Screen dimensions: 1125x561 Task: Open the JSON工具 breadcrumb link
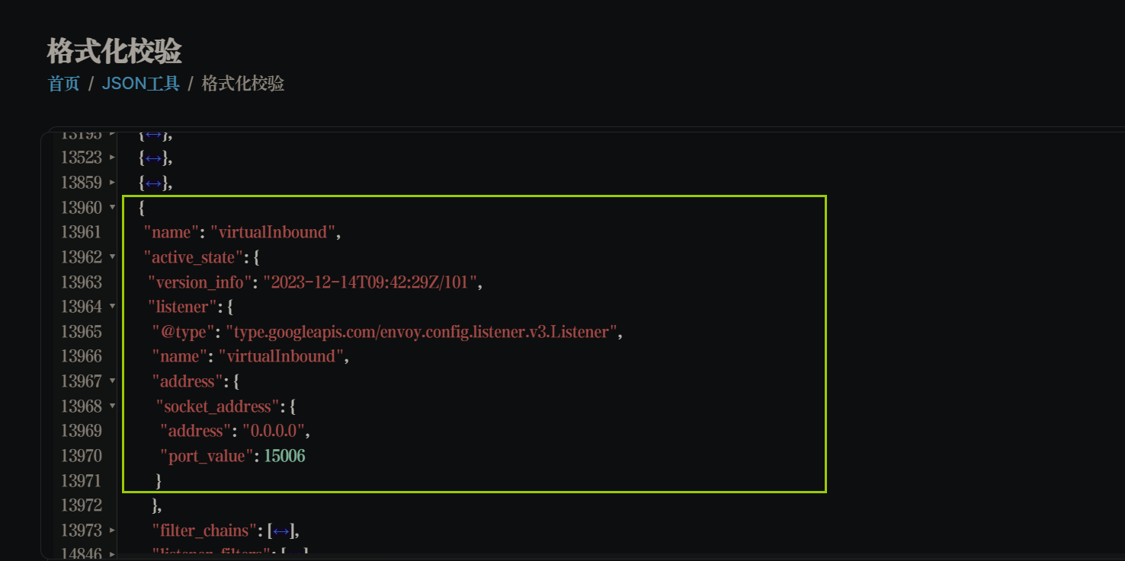pos(140,84)
